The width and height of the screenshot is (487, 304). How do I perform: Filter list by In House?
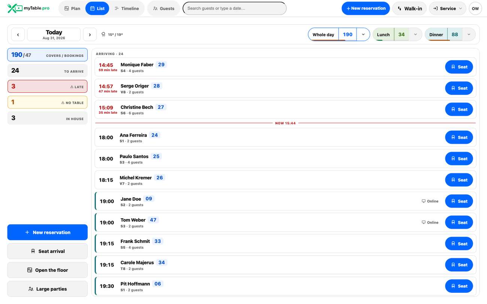click(48, 118)
